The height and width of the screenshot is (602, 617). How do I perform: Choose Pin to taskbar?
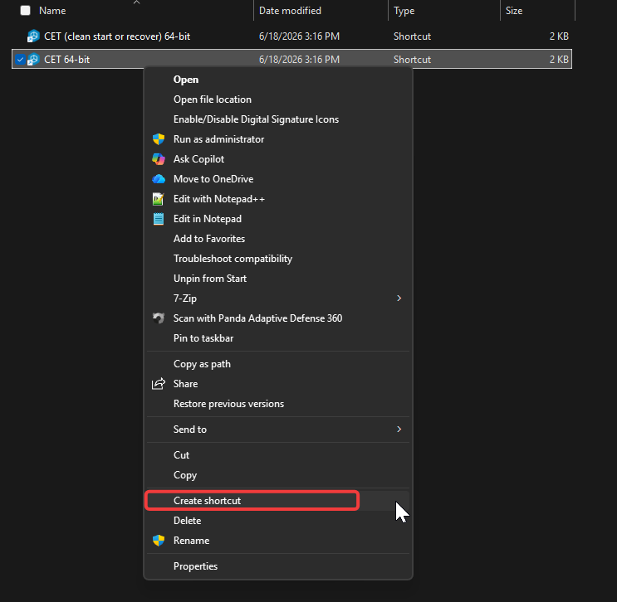(203, 338)
